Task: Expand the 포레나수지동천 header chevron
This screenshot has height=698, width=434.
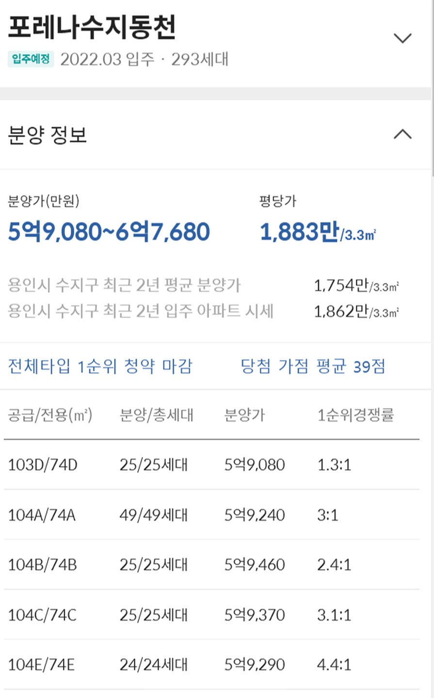Action: 402,38
